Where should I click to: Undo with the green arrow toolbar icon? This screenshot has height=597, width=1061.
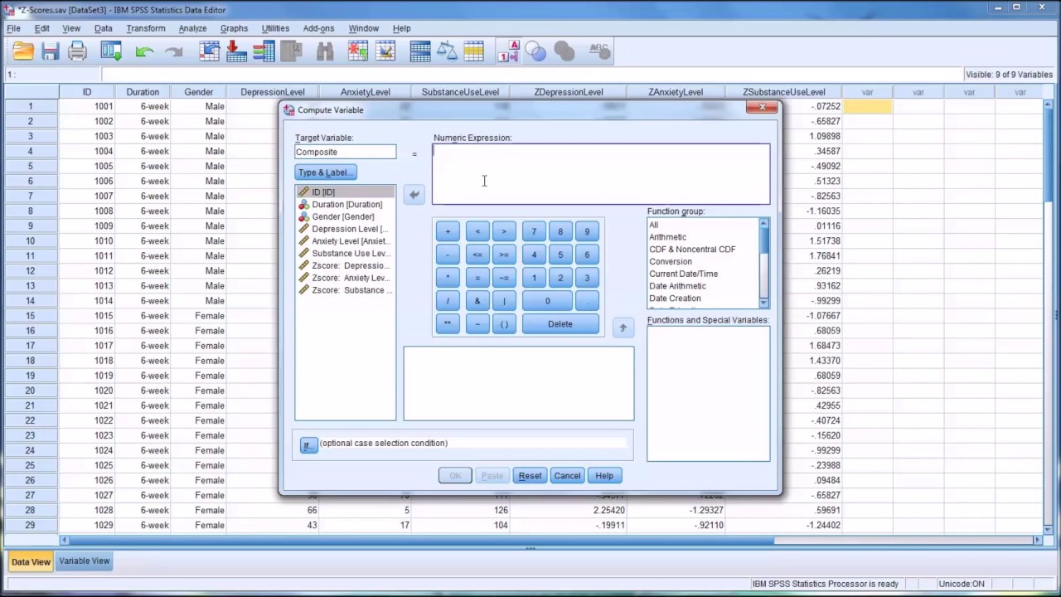point(144,51)
